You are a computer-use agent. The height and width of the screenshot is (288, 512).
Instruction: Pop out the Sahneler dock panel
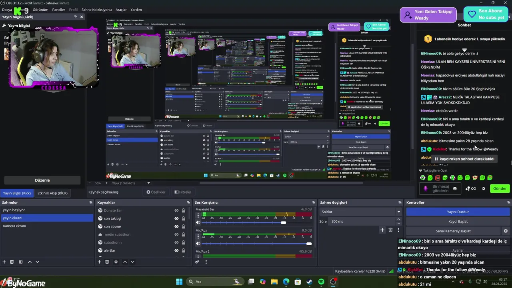pyautogui.click(x=91, y=202)
